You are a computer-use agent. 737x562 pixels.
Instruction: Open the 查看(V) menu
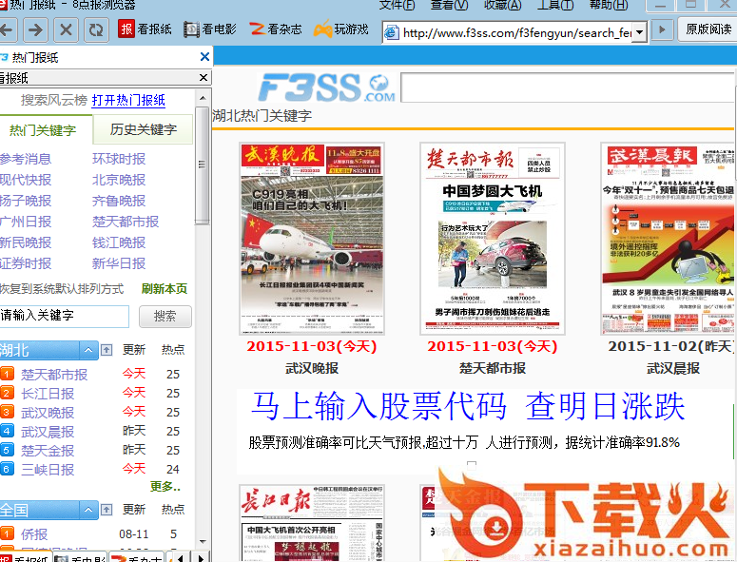[450, 5]
